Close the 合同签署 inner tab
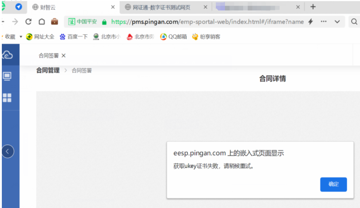Image resolution: width=360 pixels, height=208 pixels. click(63, 55)
